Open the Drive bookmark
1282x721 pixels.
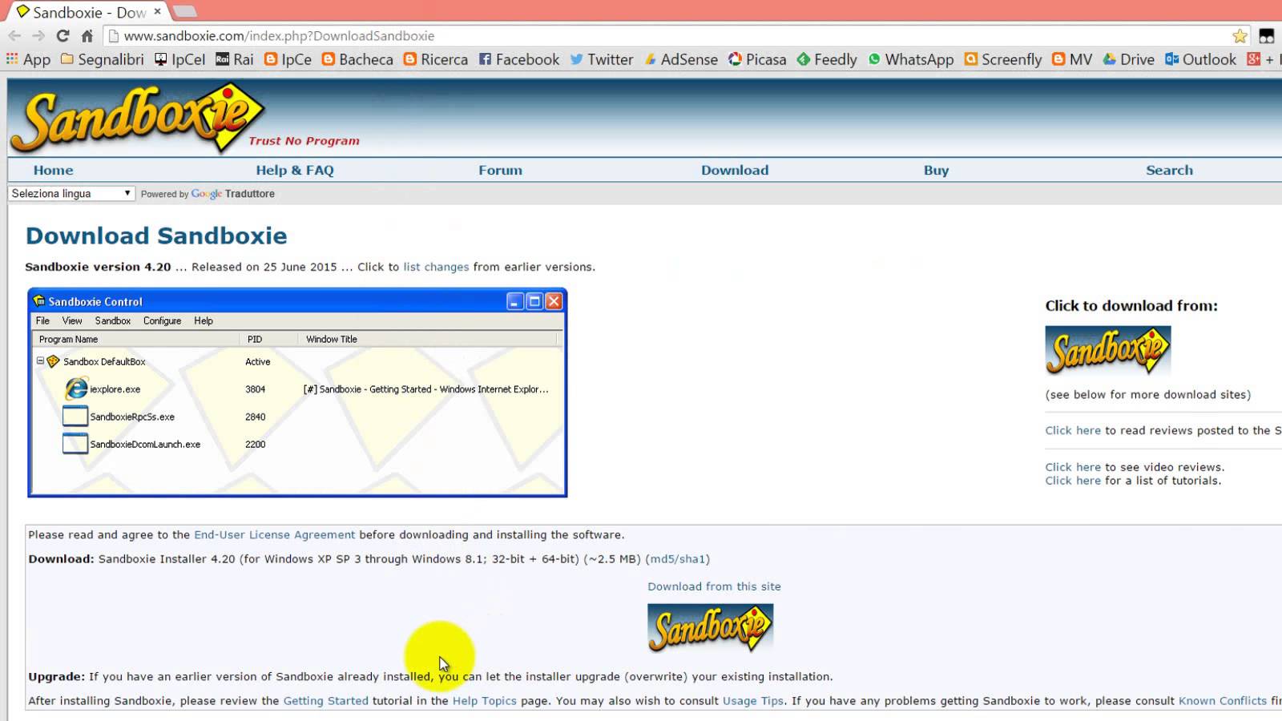[1129, 59]
